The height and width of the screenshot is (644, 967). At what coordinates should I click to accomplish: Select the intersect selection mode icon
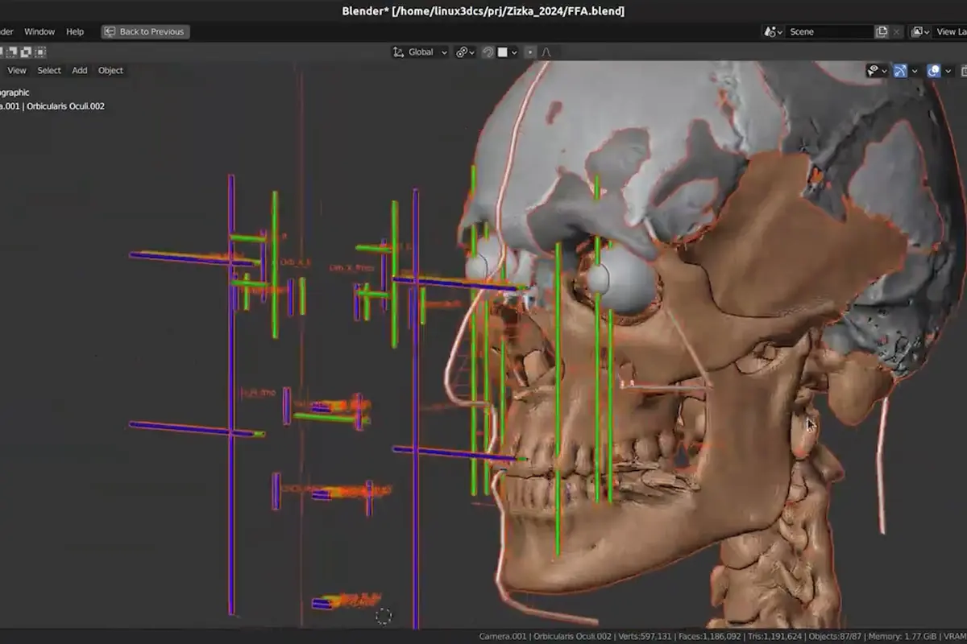[x=41, y=52]
